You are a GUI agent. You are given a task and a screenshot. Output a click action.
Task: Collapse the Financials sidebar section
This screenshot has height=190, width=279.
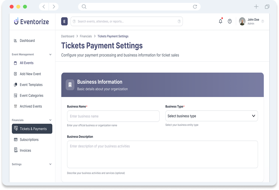tap(50, 120)
